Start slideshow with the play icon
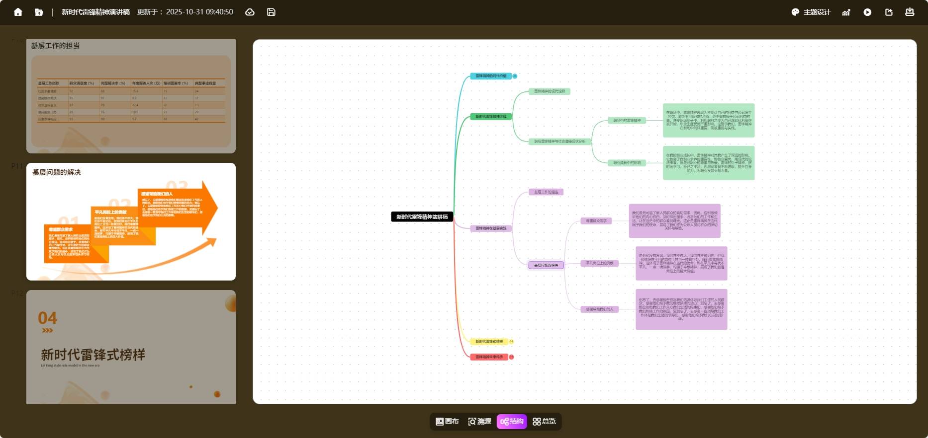Image resolution: width=928 pixels, height=438 pixels. pyautogui.click(x=867, y=12)
